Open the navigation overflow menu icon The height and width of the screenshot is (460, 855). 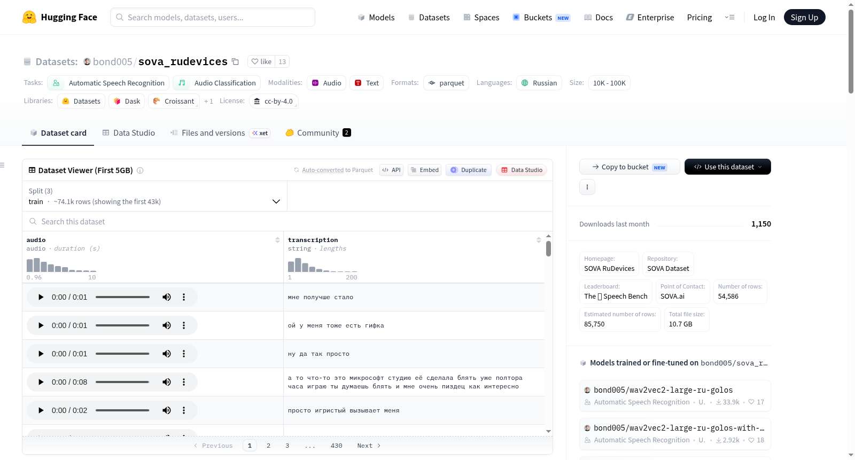[x=729, y=17]
